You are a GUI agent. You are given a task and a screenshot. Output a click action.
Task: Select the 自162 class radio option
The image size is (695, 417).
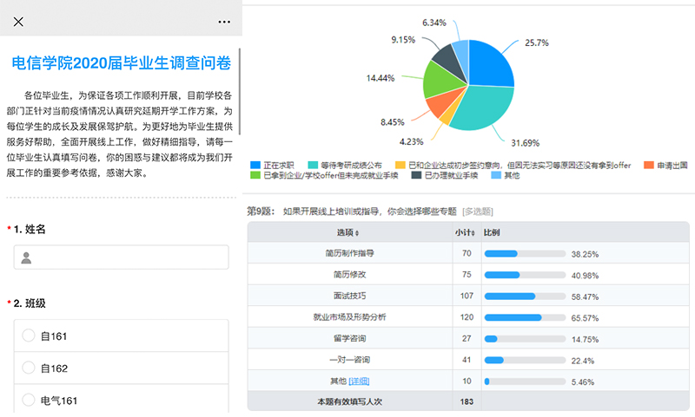coord(29,368)
